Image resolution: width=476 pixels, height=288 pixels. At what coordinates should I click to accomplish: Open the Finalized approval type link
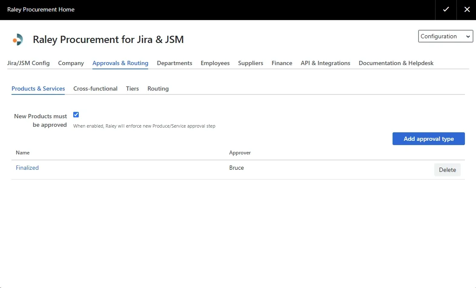[27, 168]
